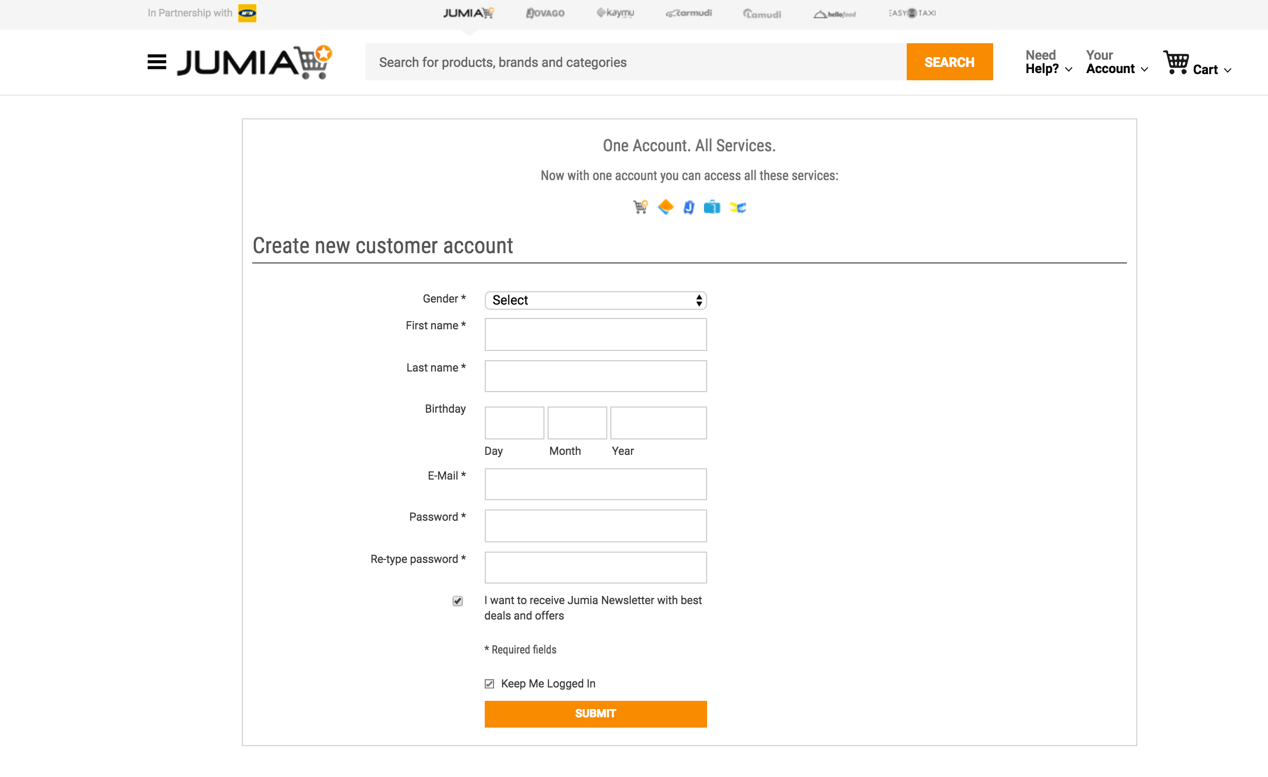Image resolution: width=1268 pixels, height=777 pixels.
Task: Open the shopping cart icon
Action: click(1176, 62)
